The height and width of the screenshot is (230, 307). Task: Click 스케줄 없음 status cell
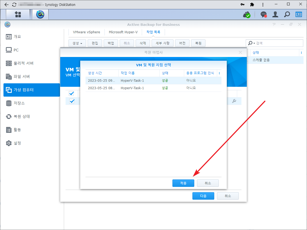261,60
